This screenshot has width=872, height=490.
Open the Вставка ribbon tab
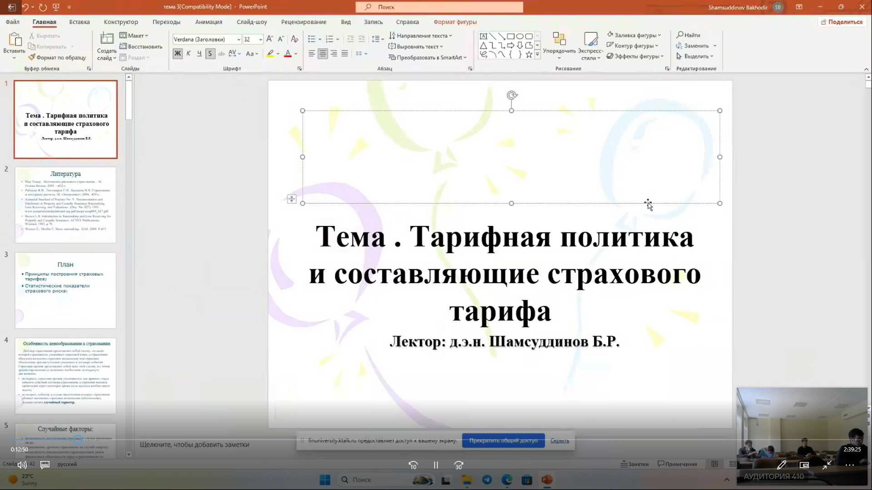[x=79, y=22]
